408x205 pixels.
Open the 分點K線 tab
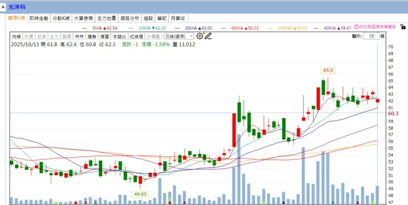61,18
